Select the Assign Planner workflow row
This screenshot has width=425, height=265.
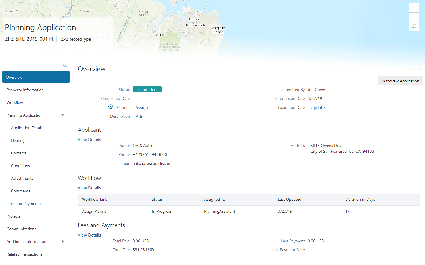pos(249,211)
